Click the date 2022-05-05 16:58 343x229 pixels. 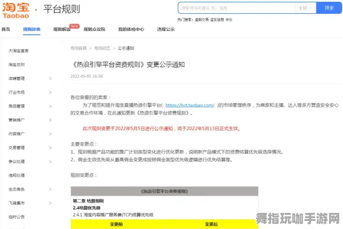[x=86, y=76]
